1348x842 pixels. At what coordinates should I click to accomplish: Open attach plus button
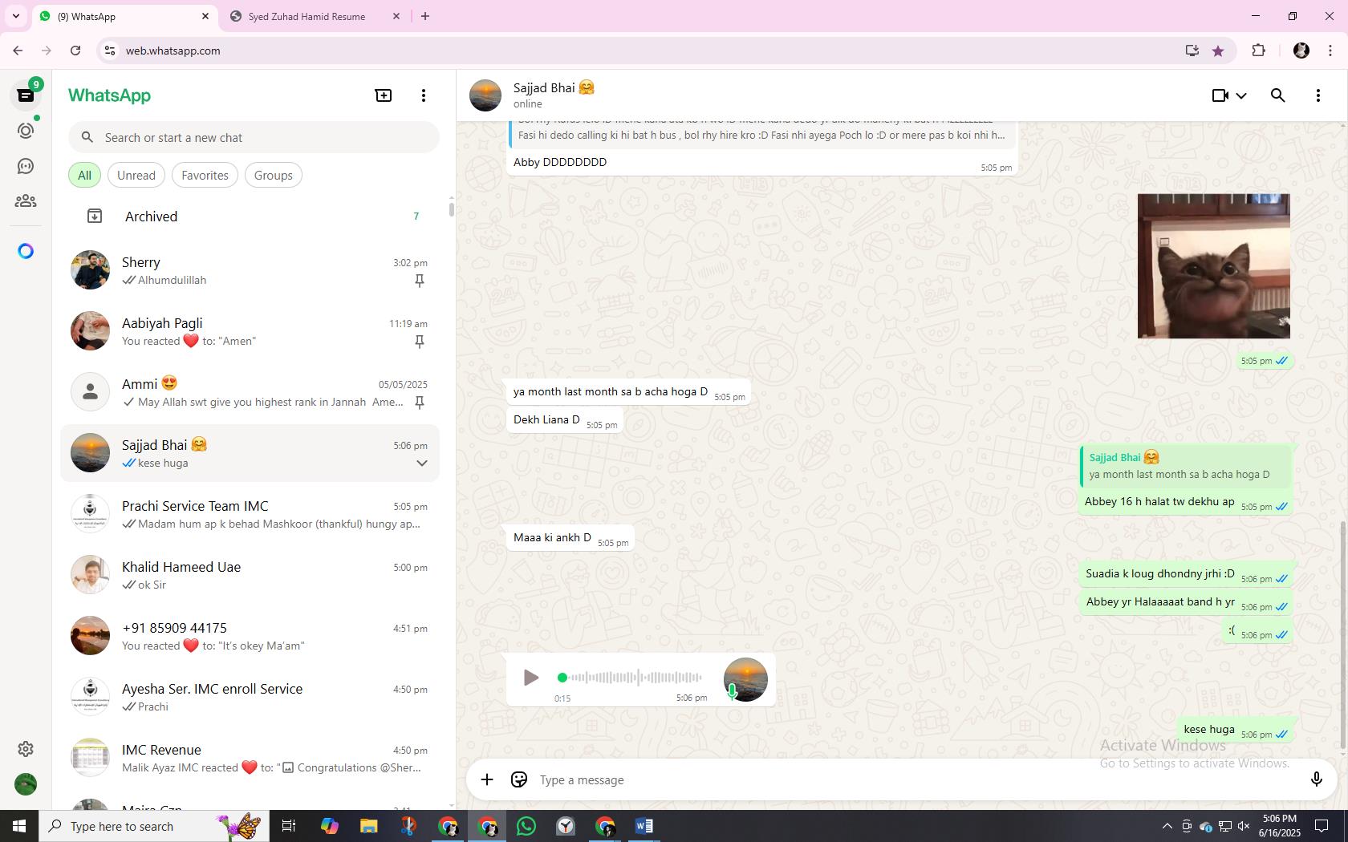point(487,779)
